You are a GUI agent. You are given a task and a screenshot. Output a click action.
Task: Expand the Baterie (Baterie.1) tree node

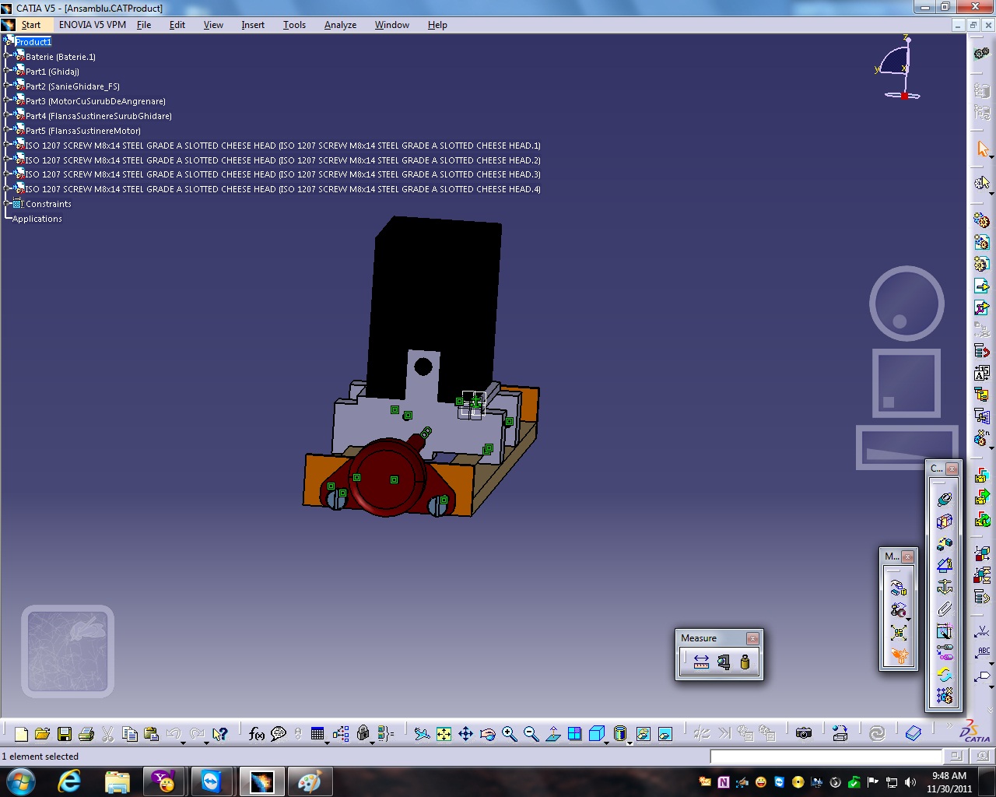pyautogui.click(x=7, y=56)
